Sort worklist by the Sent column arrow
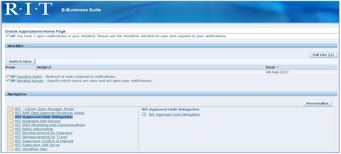The width and height of the screenshot is (341, 154). (278, 67)
